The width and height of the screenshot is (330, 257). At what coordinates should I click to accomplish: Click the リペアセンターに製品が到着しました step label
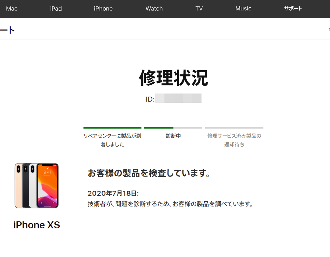[x=112, y=140]
